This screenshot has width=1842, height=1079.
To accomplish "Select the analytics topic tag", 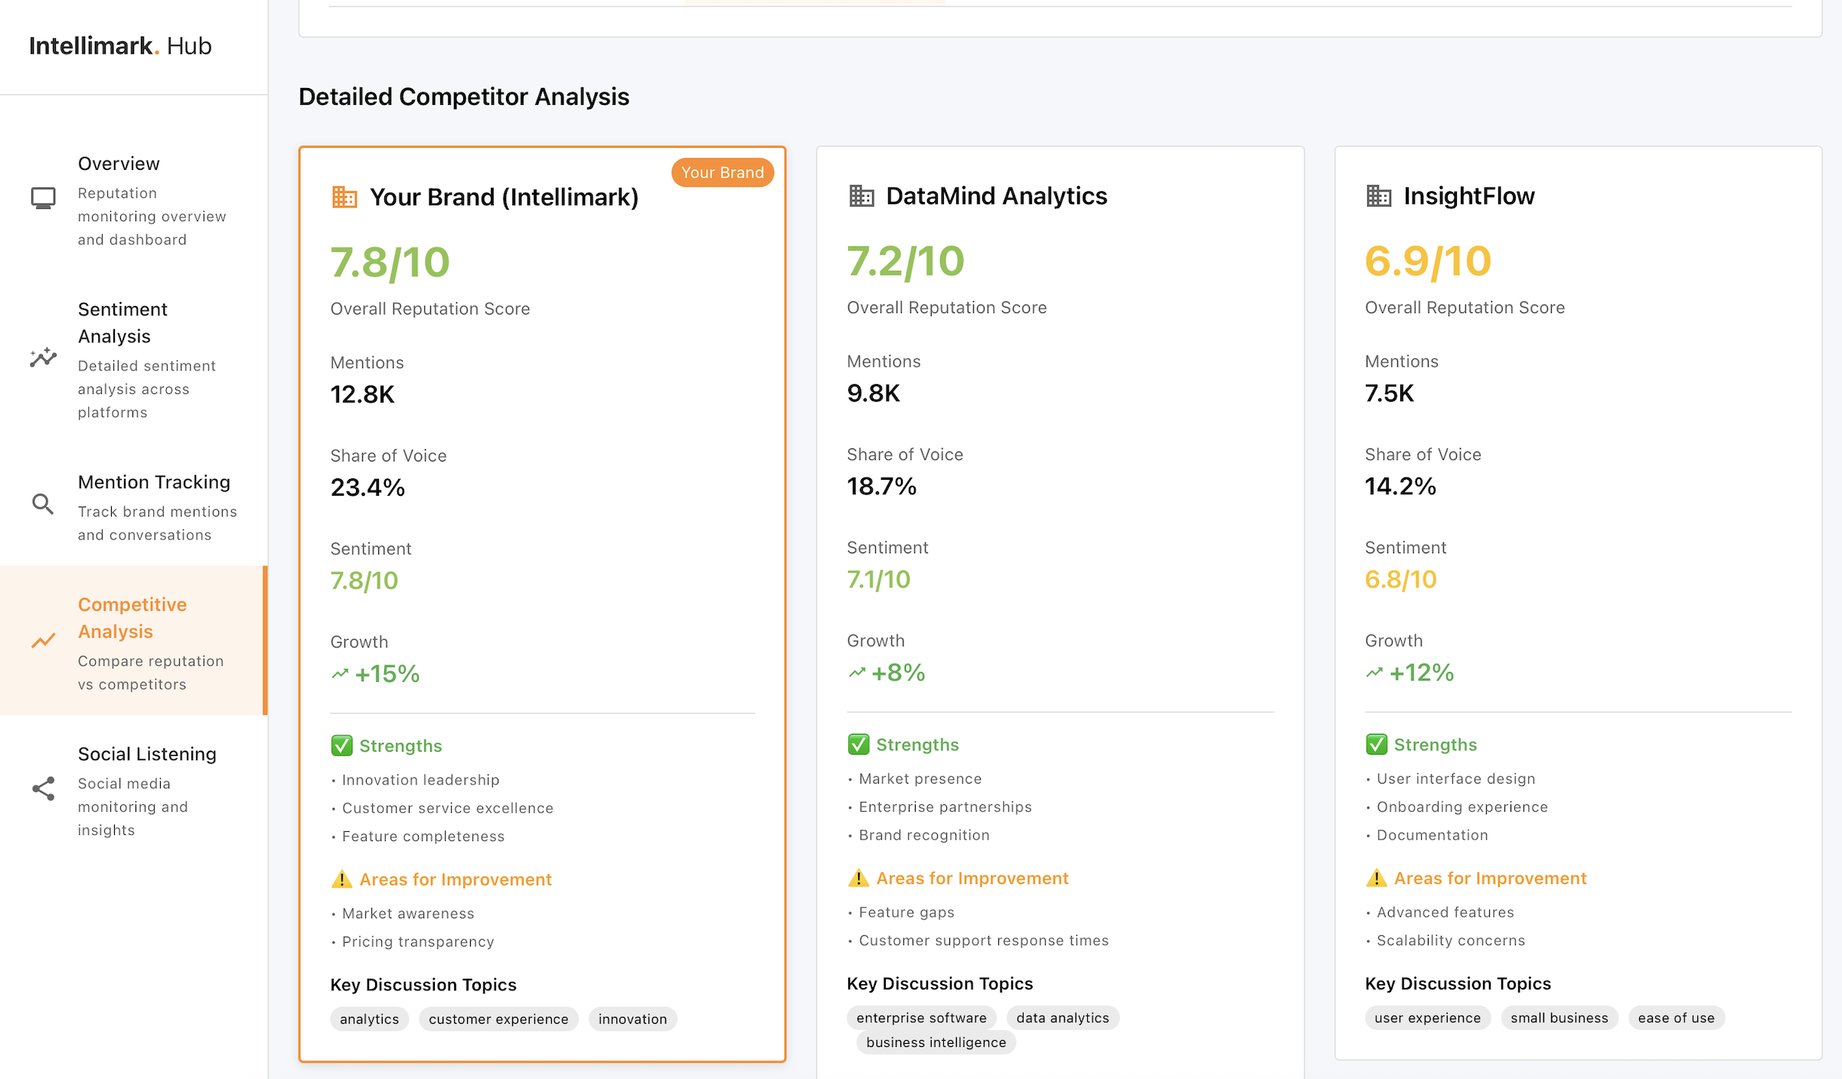I will click(369, 1019).
